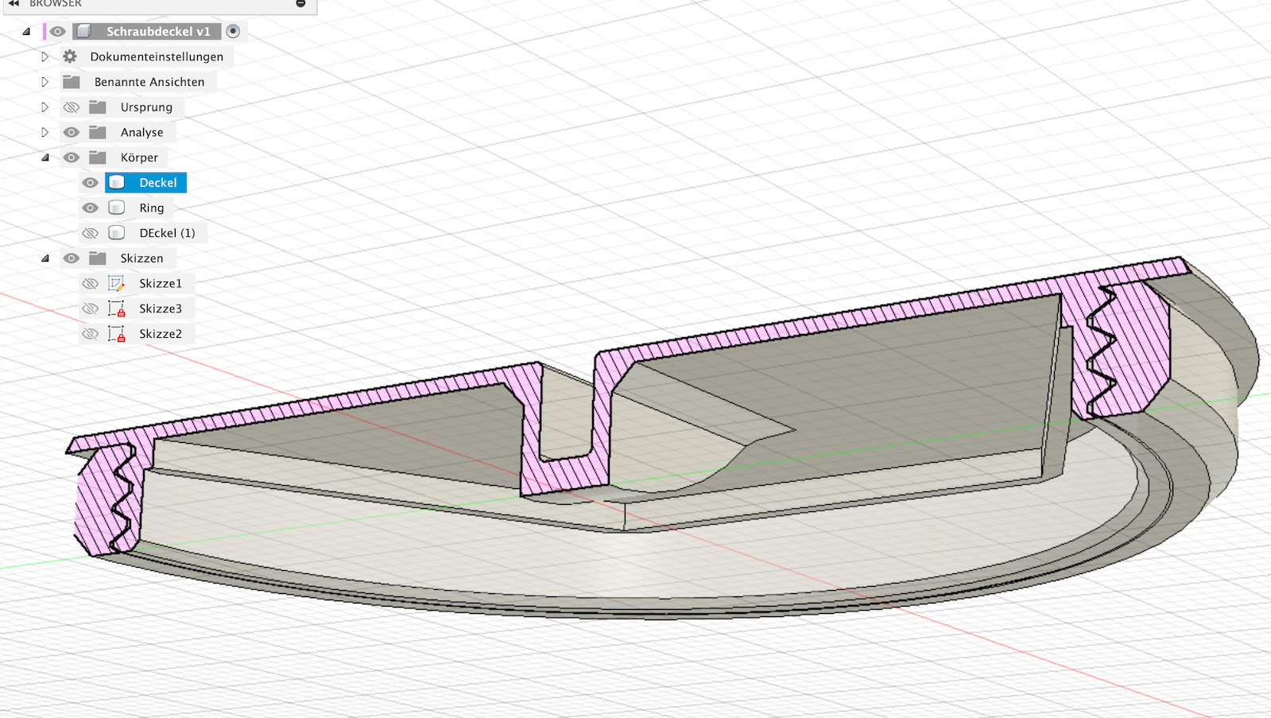Click the locked Skizze2 sketch icon

tap(117, 334)
